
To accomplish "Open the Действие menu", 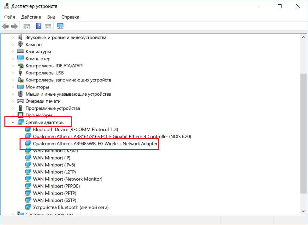I will 31,17.
